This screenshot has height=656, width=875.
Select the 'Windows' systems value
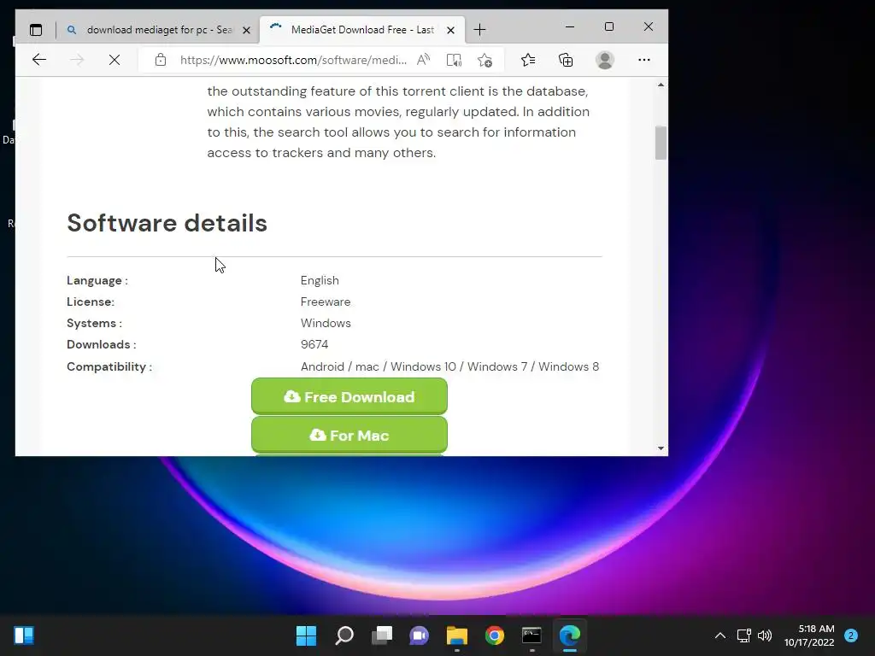(326, 323)
